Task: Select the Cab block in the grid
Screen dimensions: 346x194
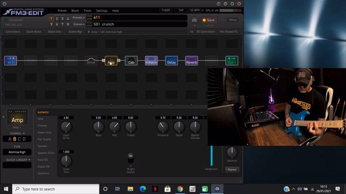Action: click(x=131, y=60)
